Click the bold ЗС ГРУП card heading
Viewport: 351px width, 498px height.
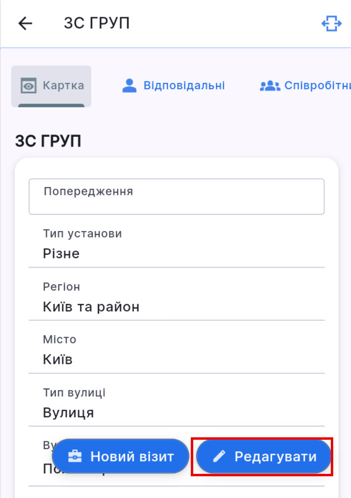click(x=48, y=141)
